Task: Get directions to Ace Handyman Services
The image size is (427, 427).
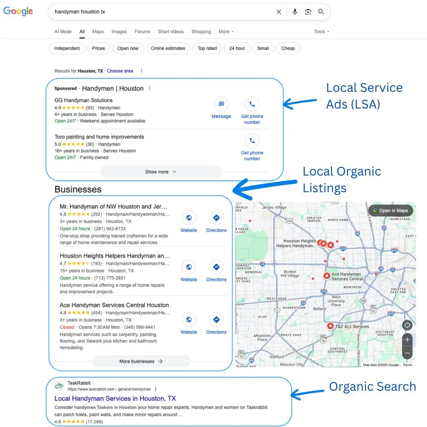Action: tap(216, 320)
